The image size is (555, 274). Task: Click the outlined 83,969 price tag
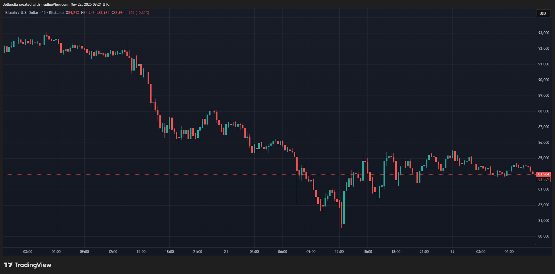point(544,179)
